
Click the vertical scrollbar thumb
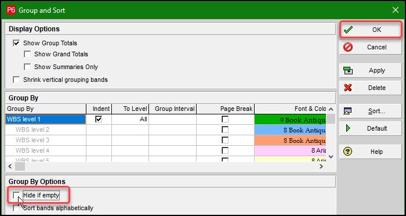(x=331, y=119)
